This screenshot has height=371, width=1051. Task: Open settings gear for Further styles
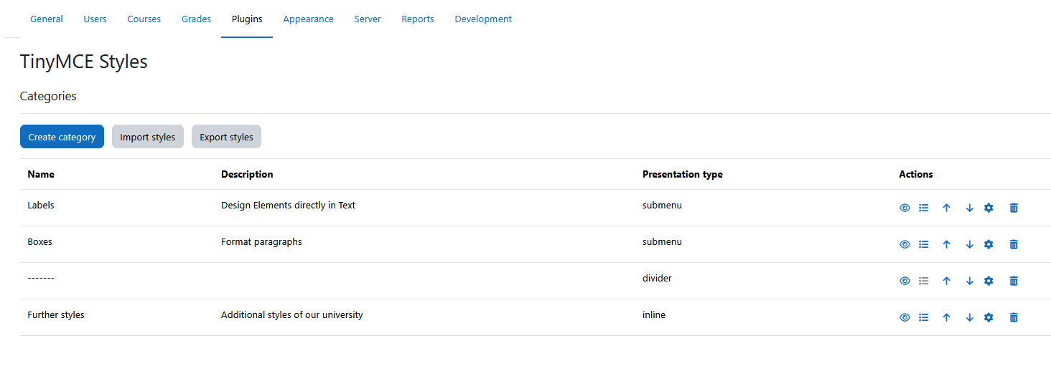989,317
